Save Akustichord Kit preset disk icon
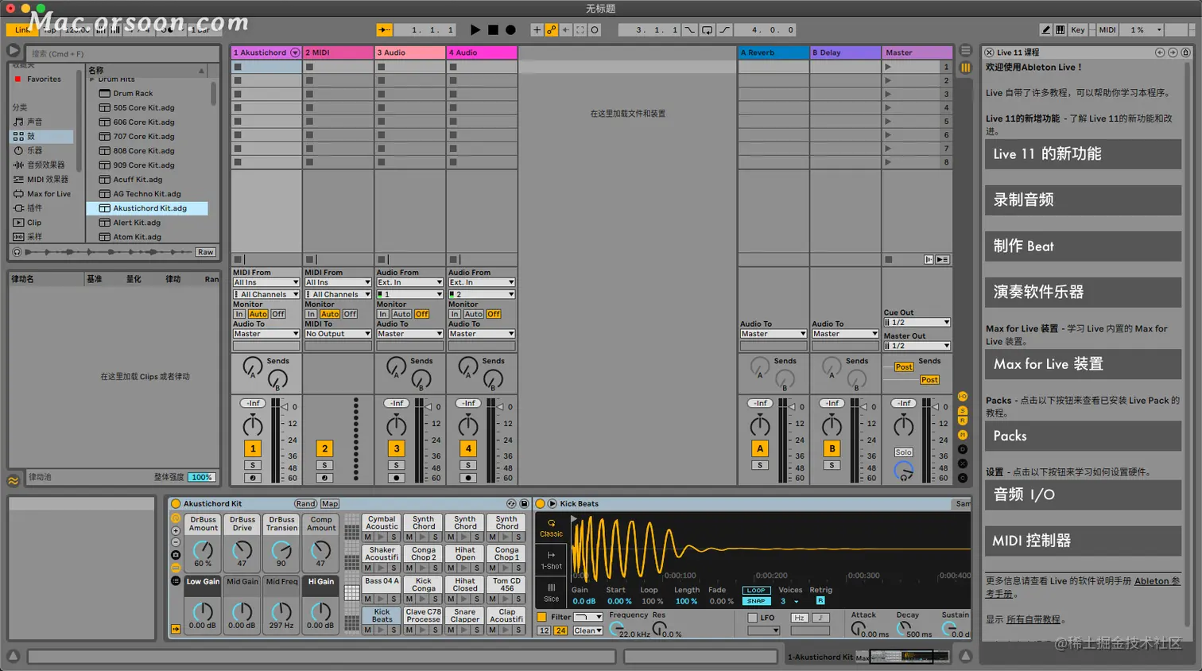Screen dimensions: 1202x671 [x=524, y=503]
